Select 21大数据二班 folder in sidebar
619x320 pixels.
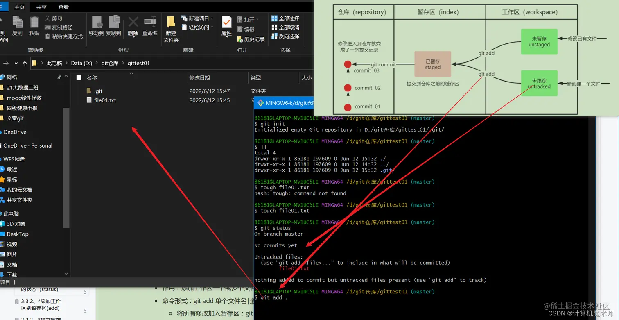pos(23,88)
